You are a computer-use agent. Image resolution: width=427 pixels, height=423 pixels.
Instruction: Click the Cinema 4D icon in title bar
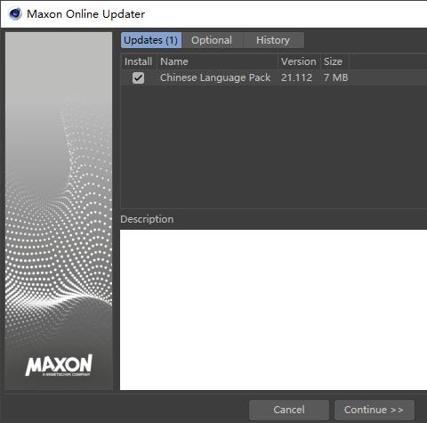tap(15, 13)
